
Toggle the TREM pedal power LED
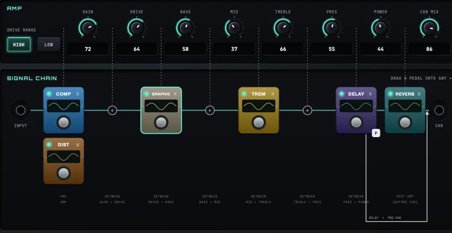click(x=244, y=94)
